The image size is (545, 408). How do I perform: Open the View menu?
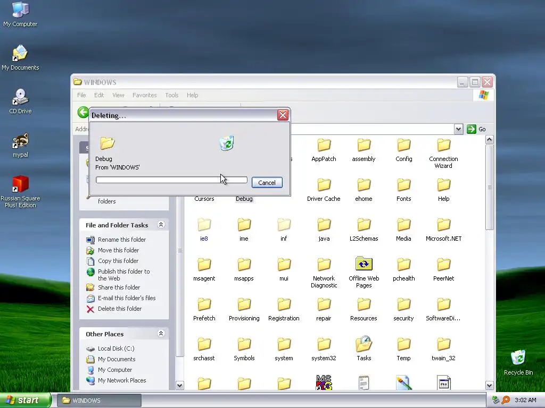click(x=118, y=95)
